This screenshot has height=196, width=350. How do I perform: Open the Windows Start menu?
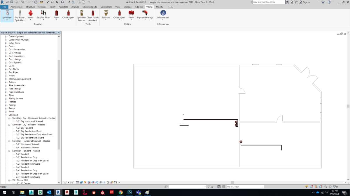[4, 192]
